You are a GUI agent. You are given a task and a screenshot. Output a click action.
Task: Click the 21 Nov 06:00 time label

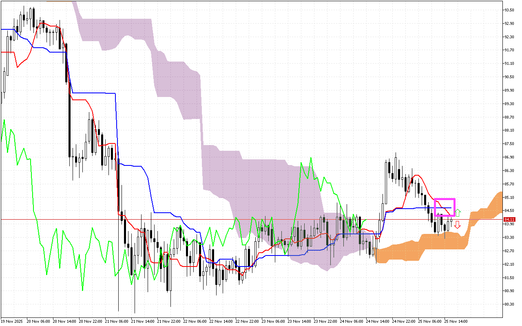point(117,321)
